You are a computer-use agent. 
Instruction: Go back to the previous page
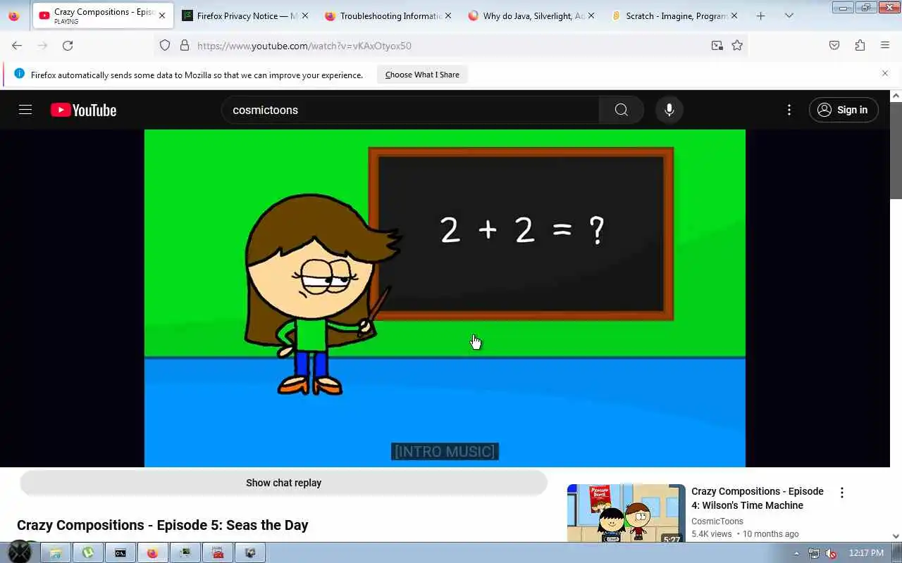(17, 45)
